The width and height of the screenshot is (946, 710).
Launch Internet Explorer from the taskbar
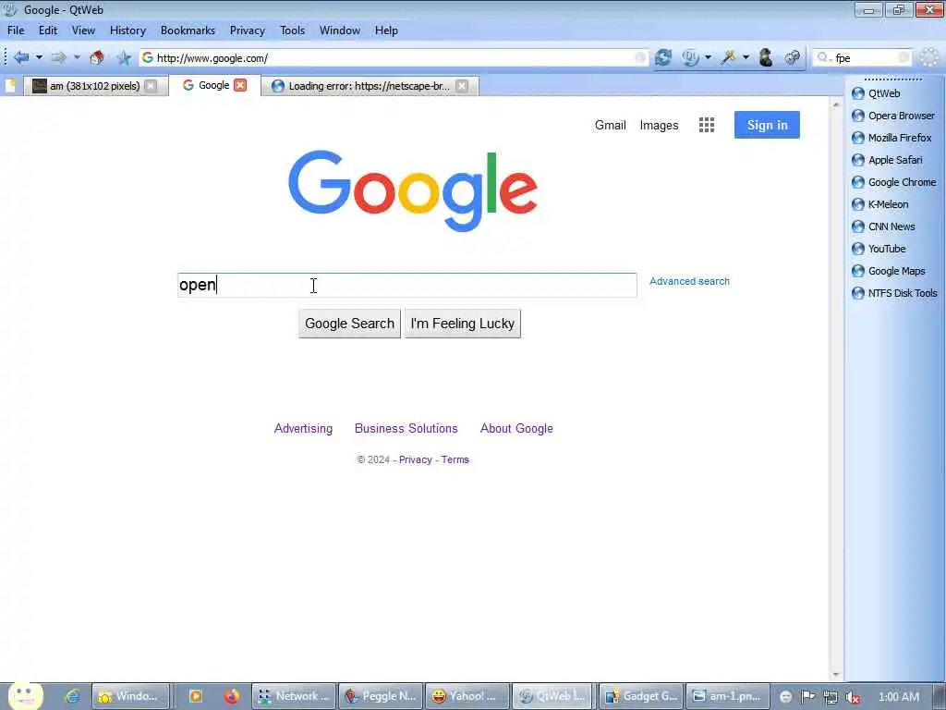coord(72,696)
